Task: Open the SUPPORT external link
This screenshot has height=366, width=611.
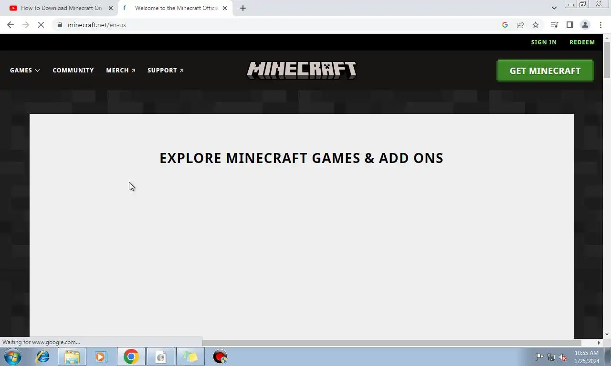Action: pos(166,70)
